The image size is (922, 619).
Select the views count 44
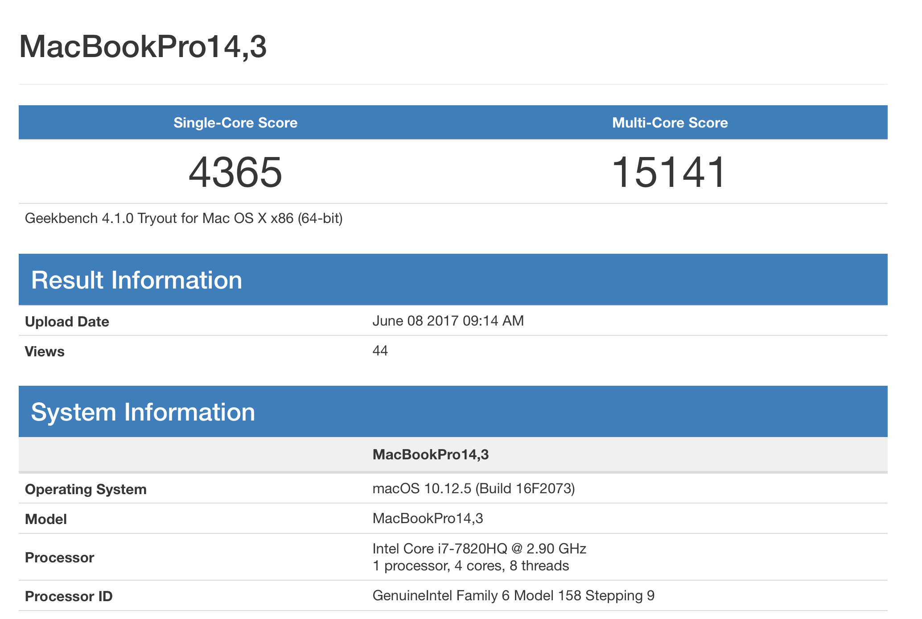[x=380, y=351]
